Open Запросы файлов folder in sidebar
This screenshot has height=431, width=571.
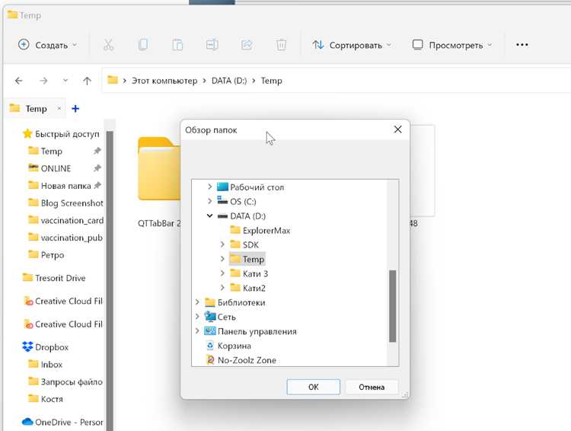[x=65, y=382]
